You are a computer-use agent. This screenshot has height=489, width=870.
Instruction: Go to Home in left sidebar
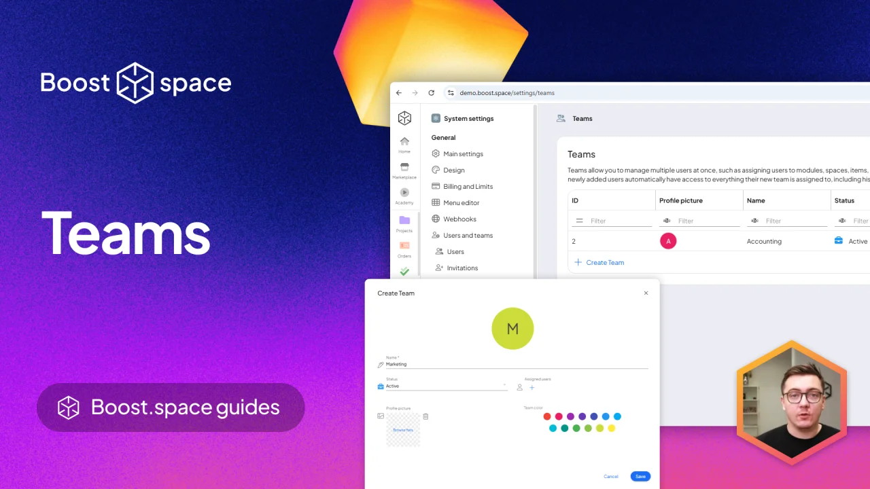tap(404, 145)
